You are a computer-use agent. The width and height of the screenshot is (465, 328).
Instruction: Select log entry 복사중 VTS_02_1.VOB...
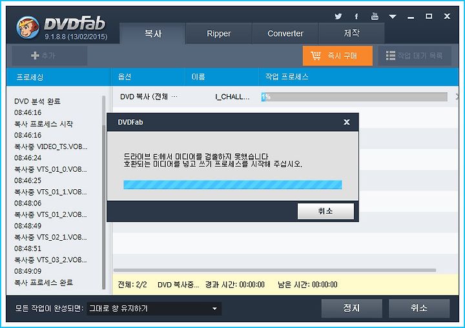point(51,237)
